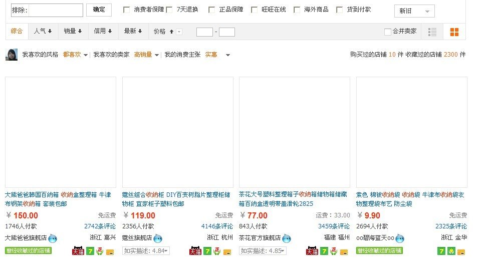
Task: Enable 消费者保障 checkbox filter
Action: [x=126, y=10]
